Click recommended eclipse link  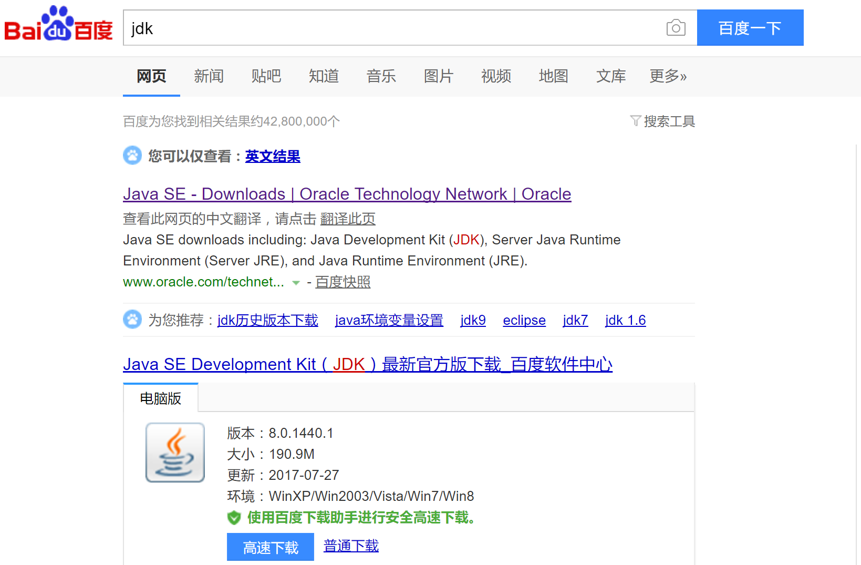[x=524, y=320]
